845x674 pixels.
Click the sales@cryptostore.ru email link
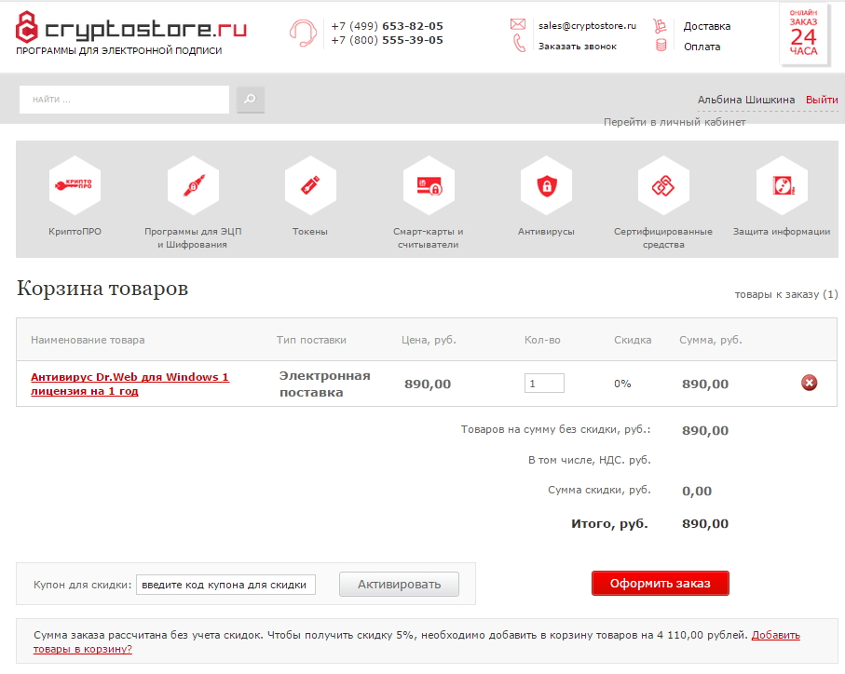point(588,25)
